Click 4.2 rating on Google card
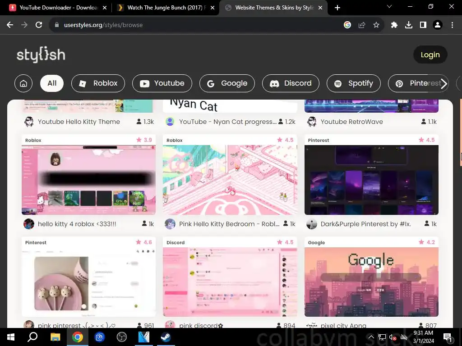 coord(427,242)
